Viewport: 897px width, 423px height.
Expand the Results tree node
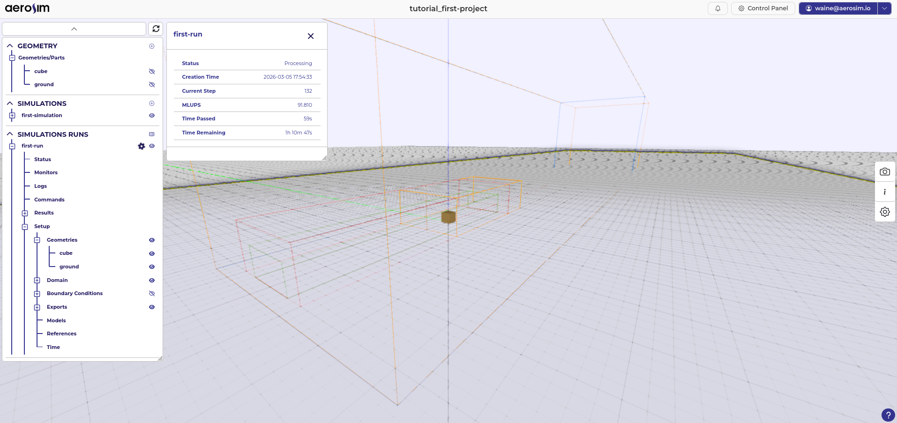[x=25, y=213]
